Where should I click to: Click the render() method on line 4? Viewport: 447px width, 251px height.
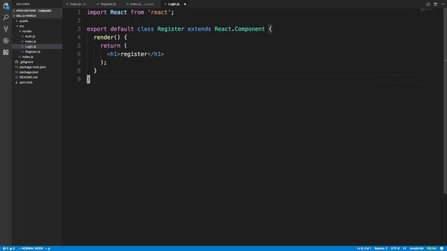click(107, 37)
